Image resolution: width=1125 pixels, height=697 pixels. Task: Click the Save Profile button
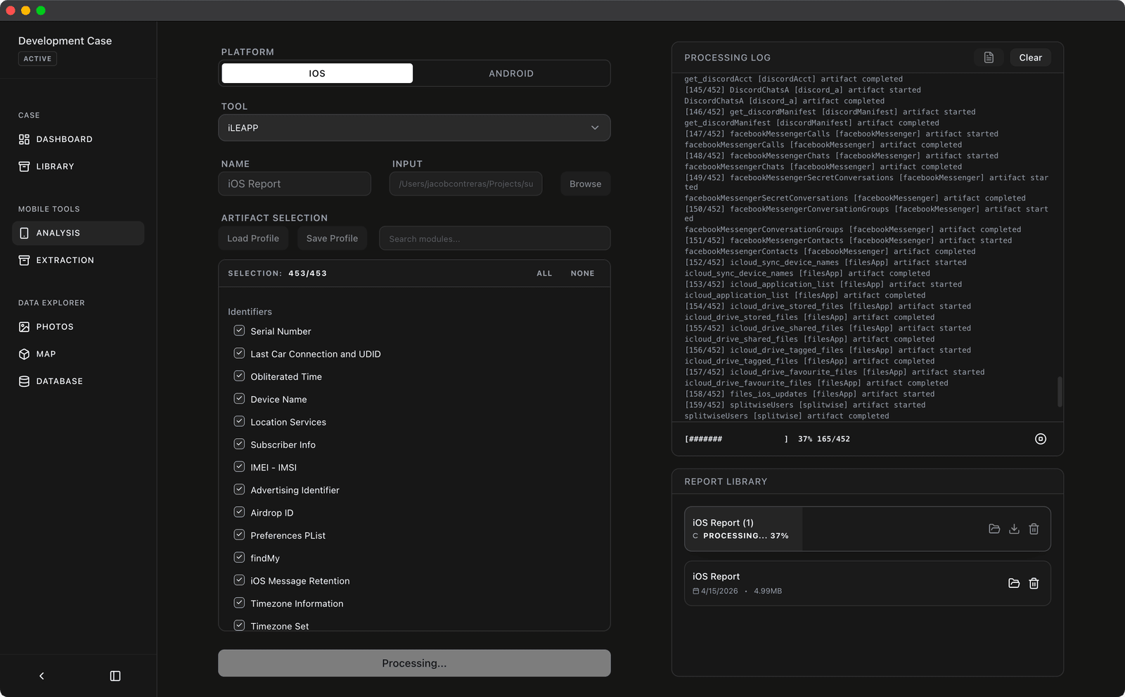332,238
